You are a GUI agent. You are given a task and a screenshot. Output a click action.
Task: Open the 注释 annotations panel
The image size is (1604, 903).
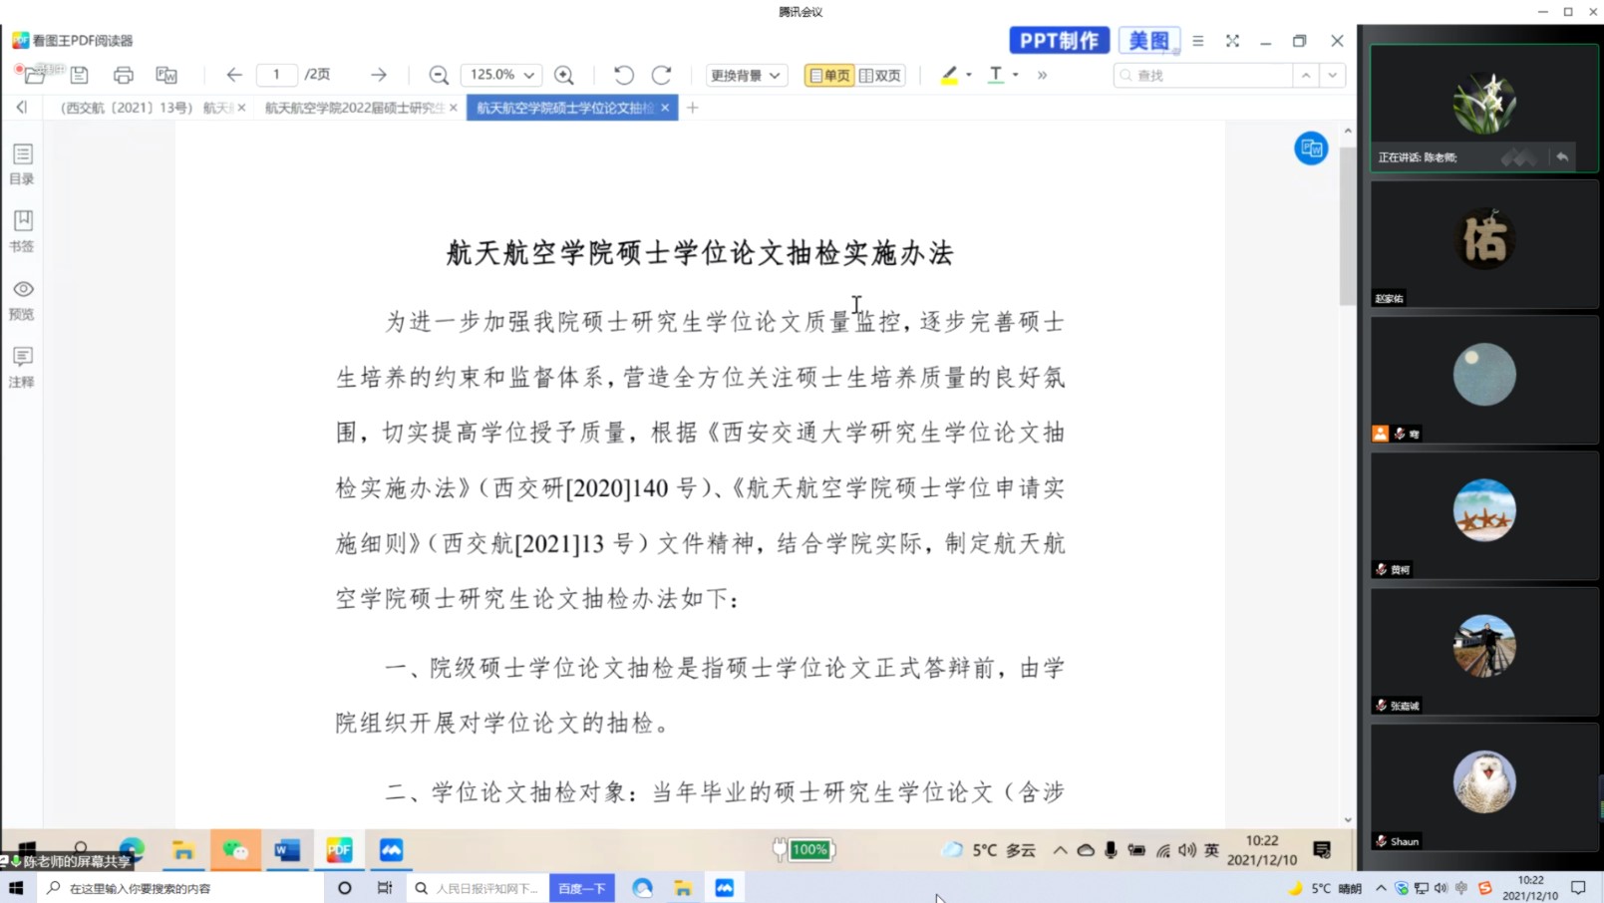point(22,366)
